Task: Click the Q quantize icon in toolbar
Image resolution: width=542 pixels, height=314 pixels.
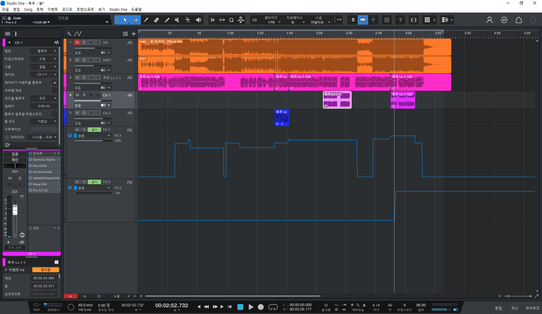Action: tap(231, 20)
